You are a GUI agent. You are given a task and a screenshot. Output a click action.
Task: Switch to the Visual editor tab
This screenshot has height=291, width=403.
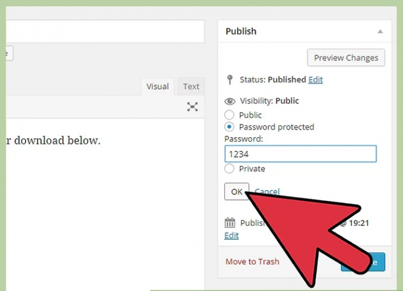pos(157,86)
